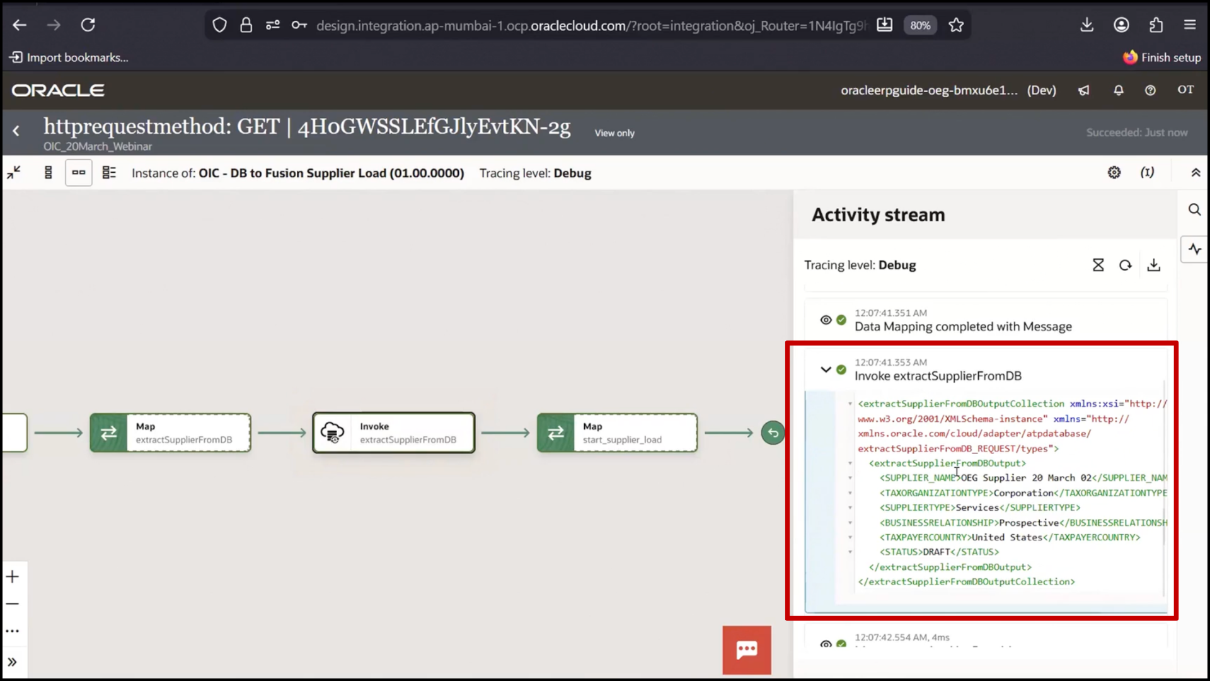Fold the extractSupplierFromDBOutput XML line
Screen dimensions: 1210x681
[850, 463]
